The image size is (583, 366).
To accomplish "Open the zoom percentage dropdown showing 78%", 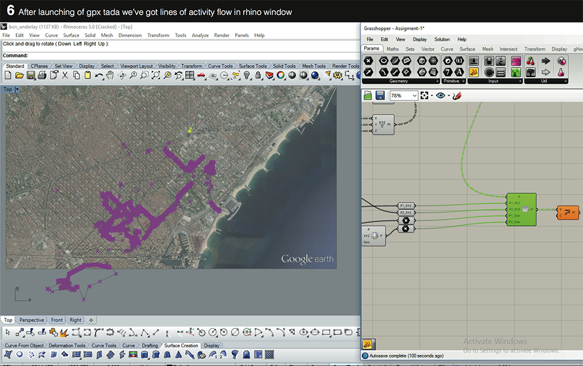I will pyautogui.click(x=415, y=95).
